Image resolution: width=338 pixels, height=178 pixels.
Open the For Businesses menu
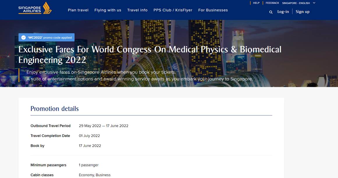tap(213, 10)
